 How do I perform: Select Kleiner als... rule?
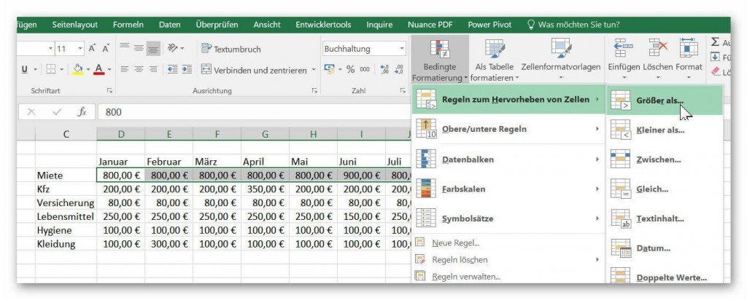coord(665,130)
